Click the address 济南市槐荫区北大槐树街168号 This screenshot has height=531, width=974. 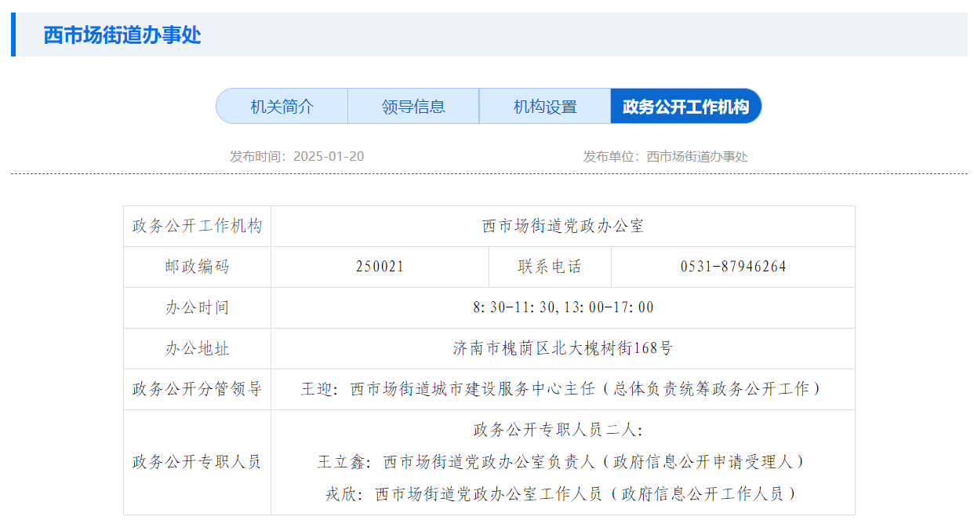pos(562,348)
